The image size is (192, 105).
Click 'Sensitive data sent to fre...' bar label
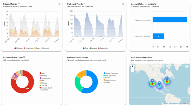tap(143, 37)
